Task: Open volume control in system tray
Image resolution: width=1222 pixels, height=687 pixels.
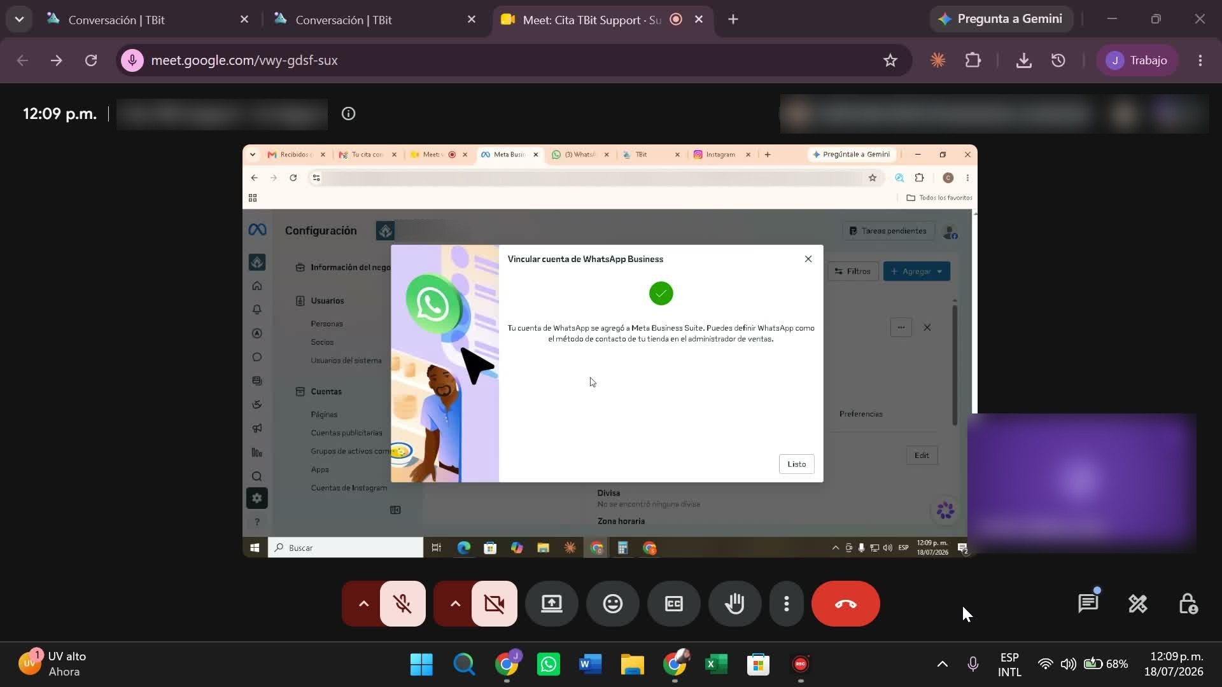Action: (x=1068, y=664)
